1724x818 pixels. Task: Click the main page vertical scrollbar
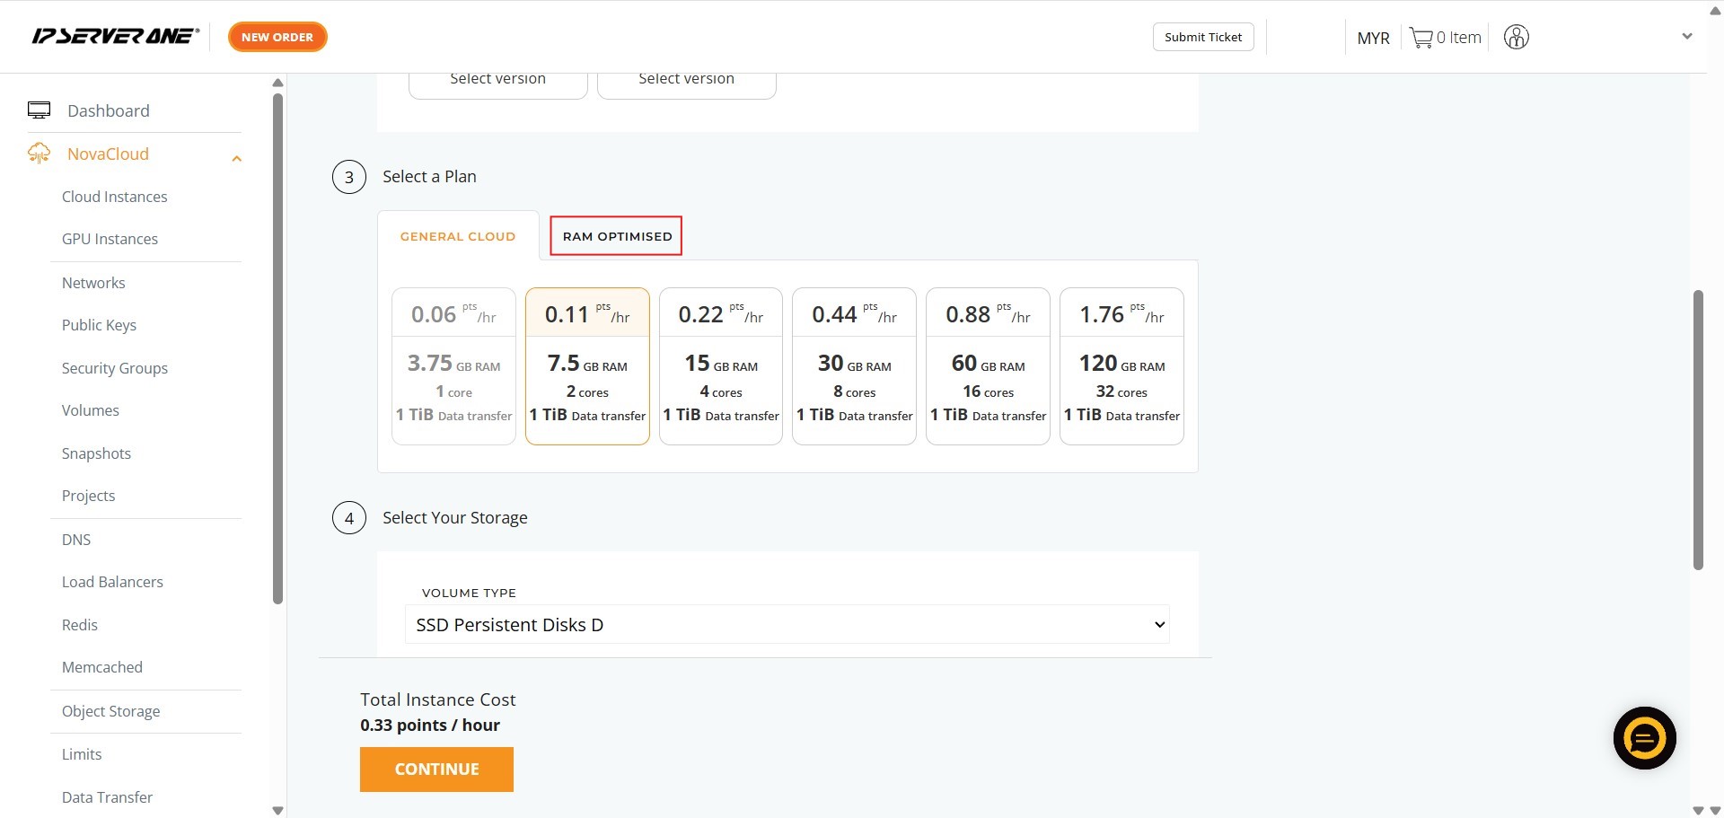click(1697, 429)
